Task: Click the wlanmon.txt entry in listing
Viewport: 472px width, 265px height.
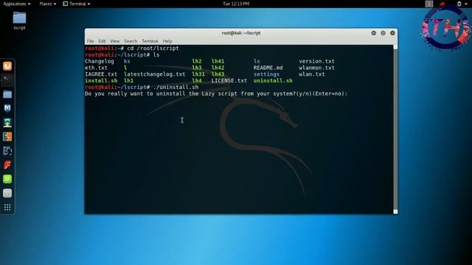Action: coord(316,68)
